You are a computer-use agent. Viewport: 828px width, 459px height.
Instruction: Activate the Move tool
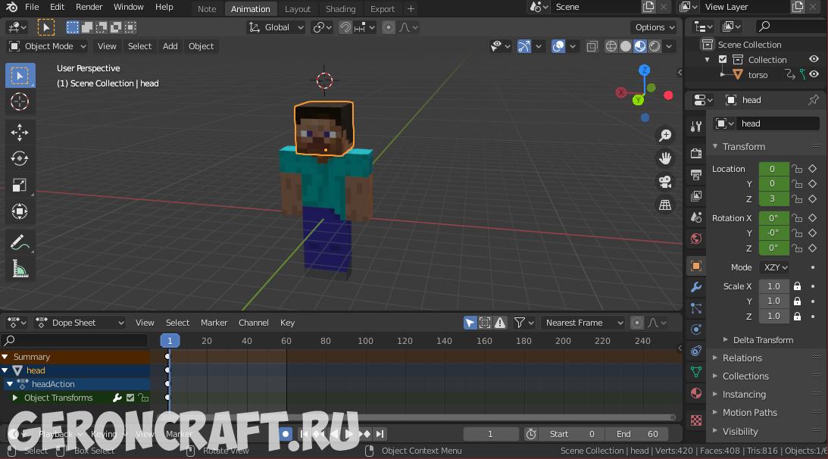(20, 132)
